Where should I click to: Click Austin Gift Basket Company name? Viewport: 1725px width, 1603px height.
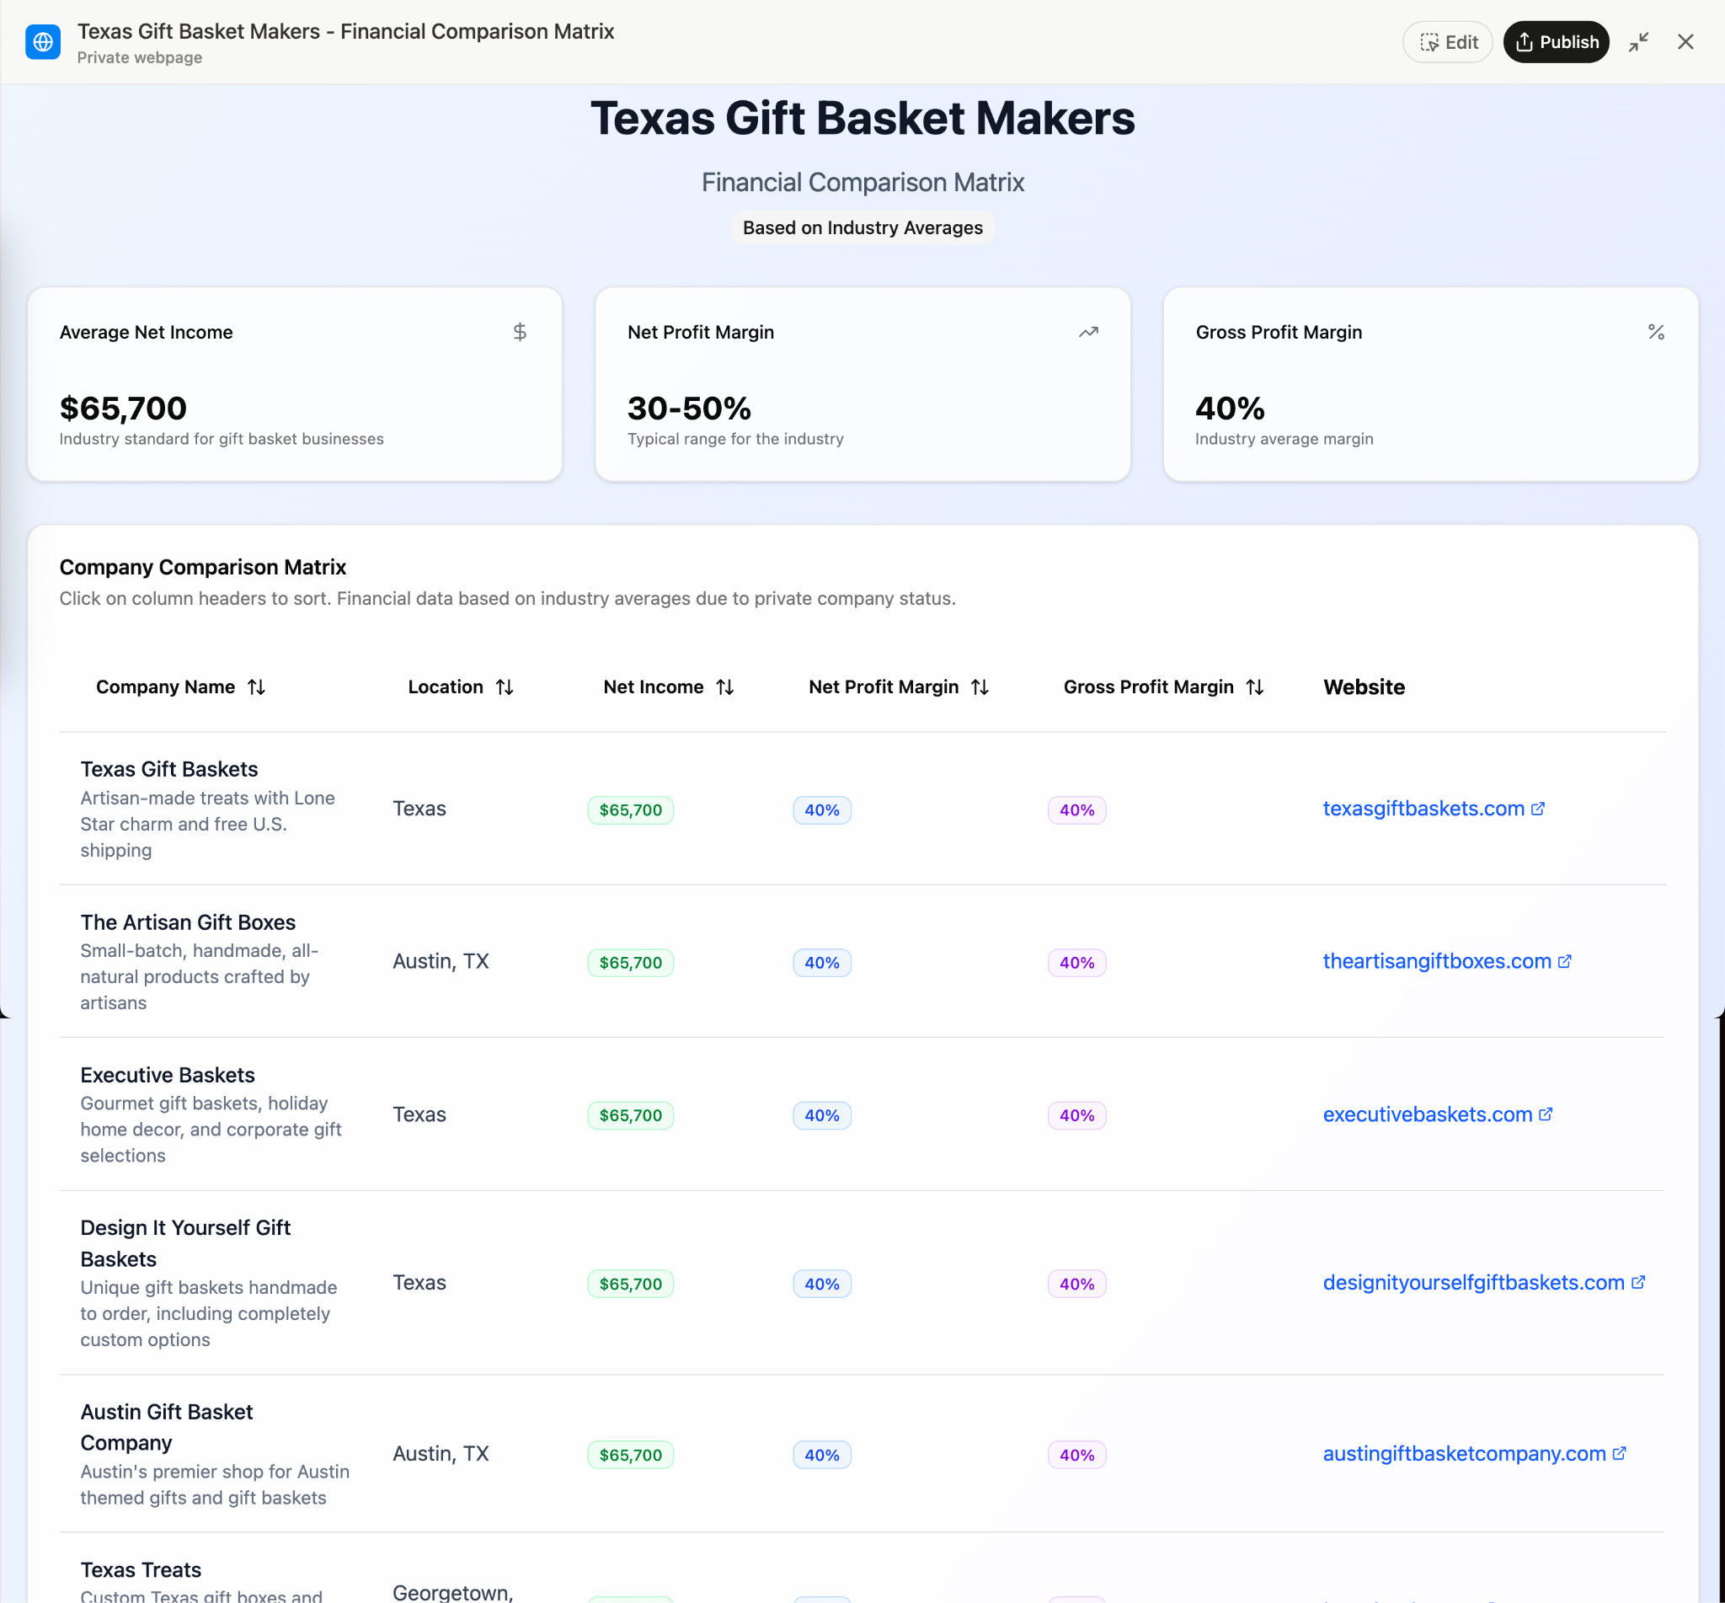coord(167,1427)
